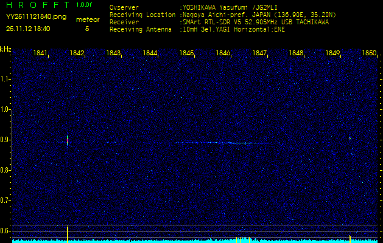Click the 0.7 frequency axis label
Image resolution: width=383 pixels, height=243 pixels.
click(x=5, y=200)
